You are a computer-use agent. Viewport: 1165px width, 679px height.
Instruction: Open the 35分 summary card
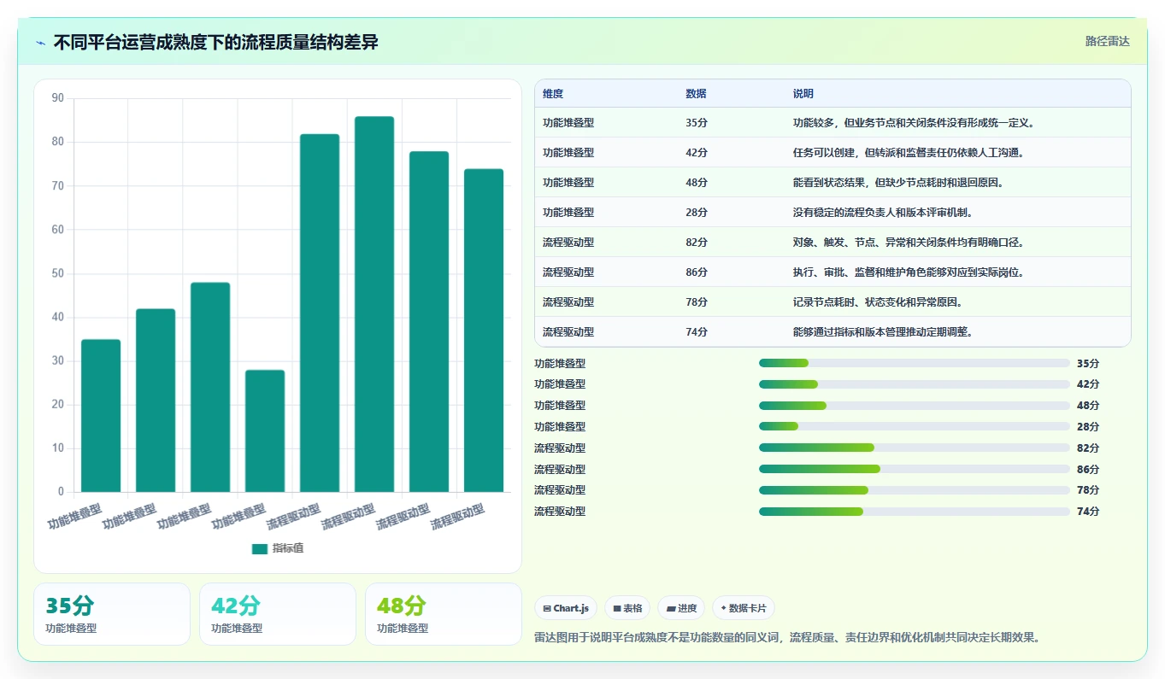click(112, 614)
